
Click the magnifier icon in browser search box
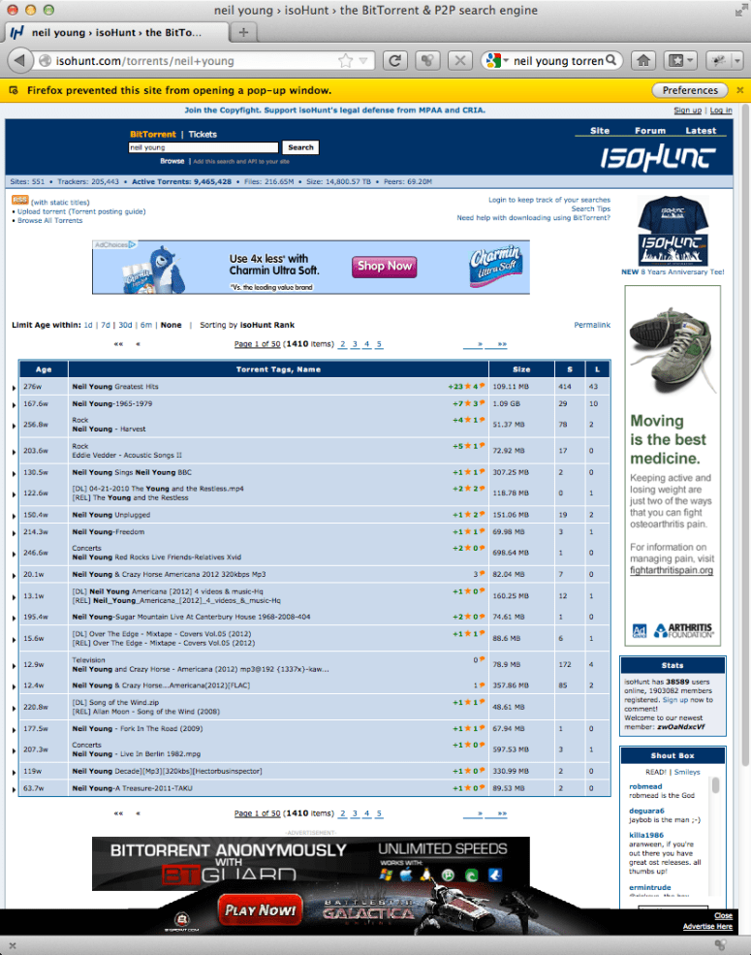point(612,61)
